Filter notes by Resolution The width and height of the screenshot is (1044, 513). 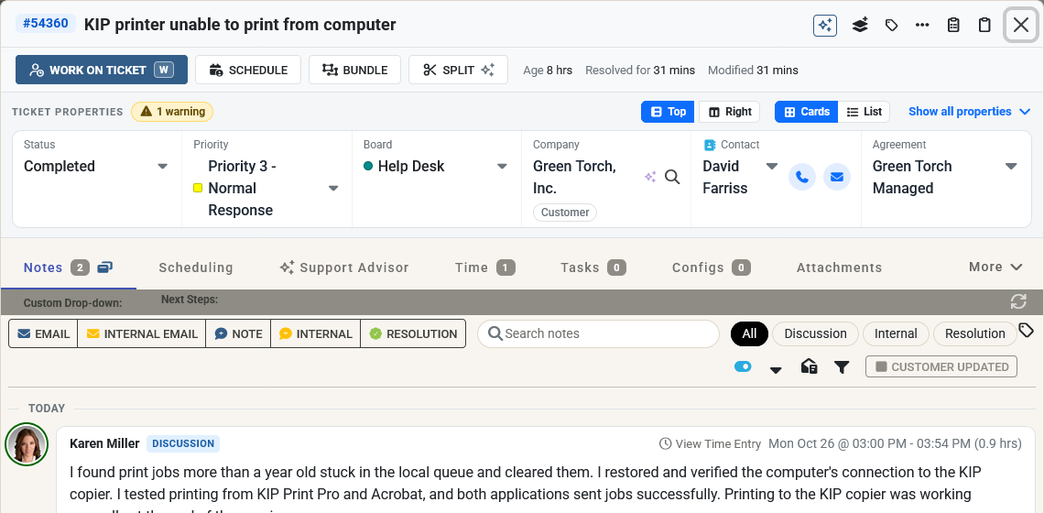974,333
